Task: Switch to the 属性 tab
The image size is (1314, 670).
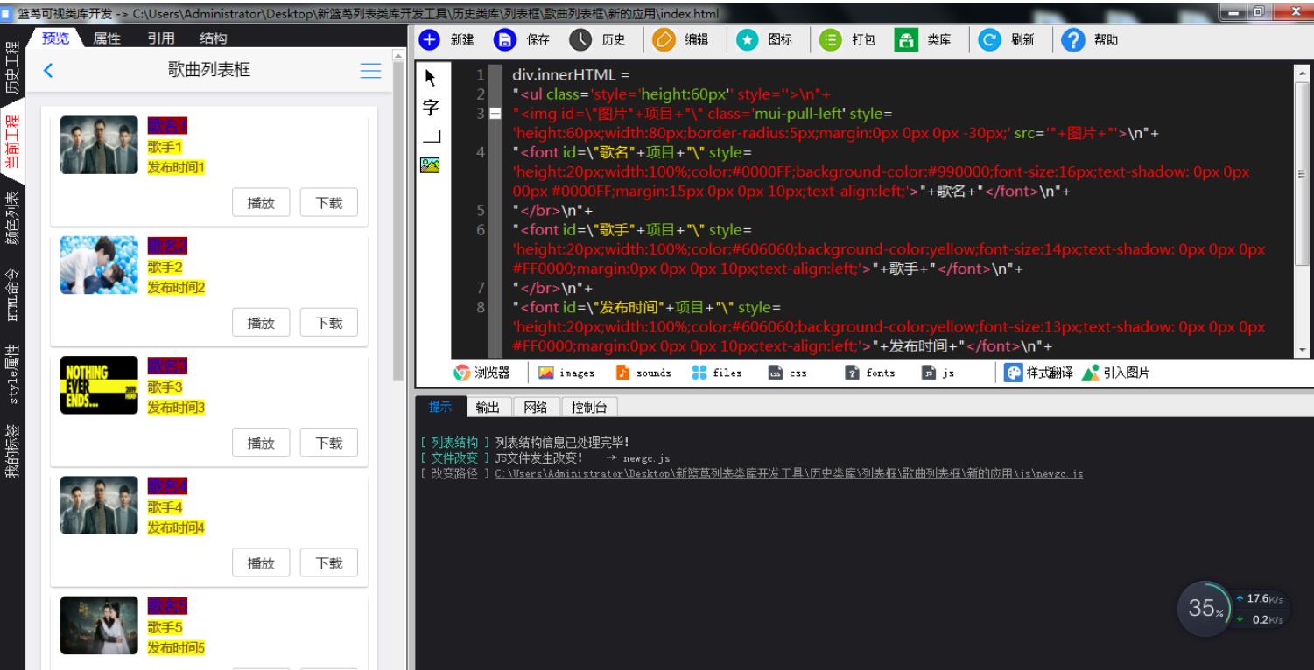Action: click(107, 38)
